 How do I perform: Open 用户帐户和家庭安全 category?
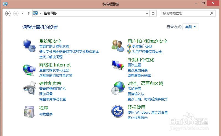[148, 41]
